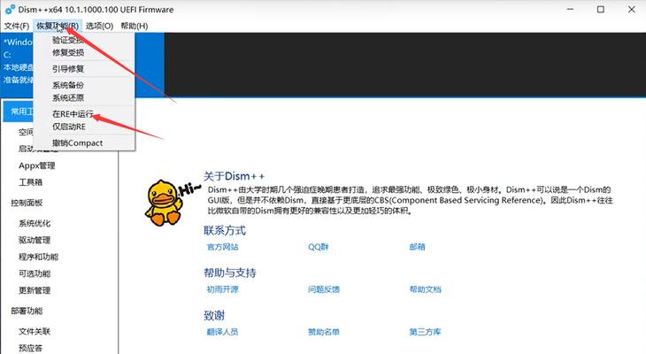Select 撤销Compact menu entry
Screen dimensions: 646x354
(78, 143)
